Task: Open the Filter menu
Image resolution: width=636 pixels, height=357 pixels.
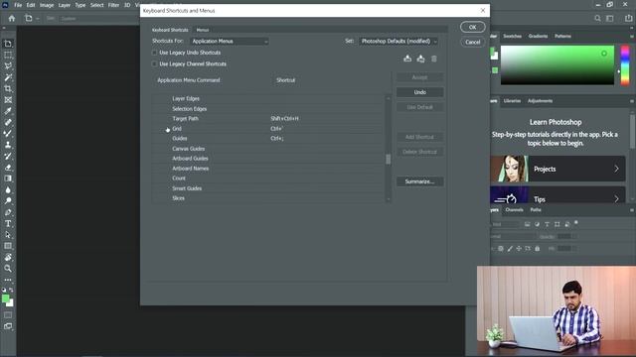Action: [113, 5]
